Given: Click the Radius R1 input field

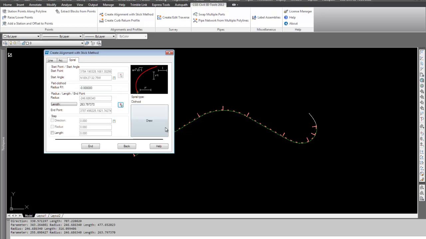Looking at the screenshot, I should coord(96,88).
